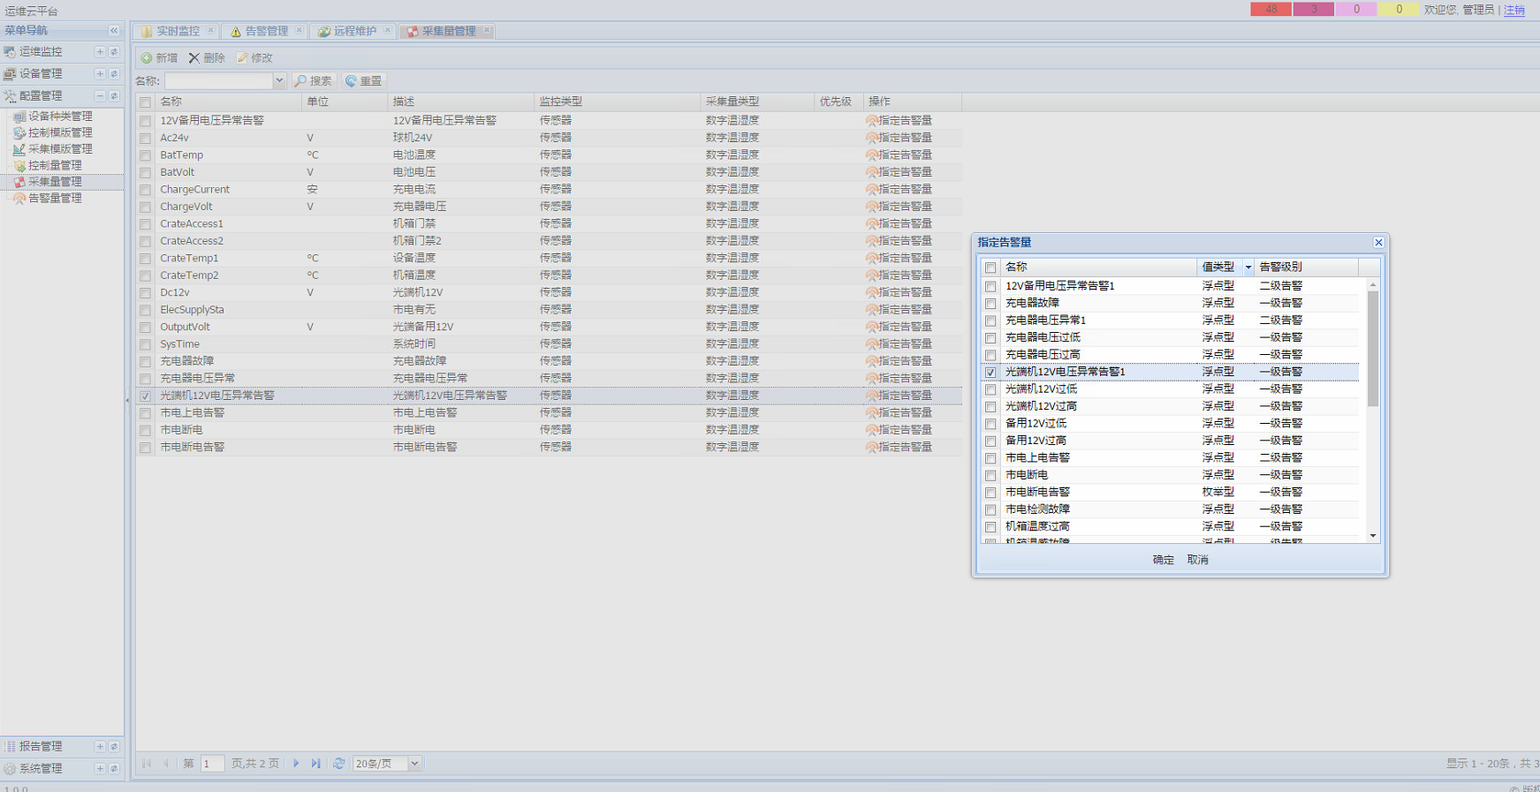Sort by the 名称 column header
Screen dimensions: 1540x792
point(228,102)
